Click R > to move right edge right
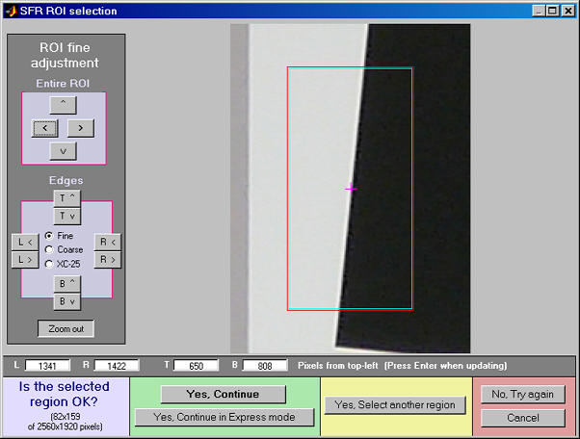 (x=108, y=260)
